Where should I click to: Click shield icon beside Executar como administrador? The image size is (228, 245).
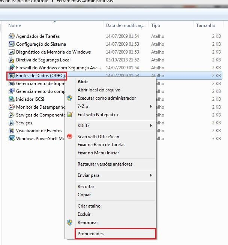pyautogui.click(x=70, y=98)
